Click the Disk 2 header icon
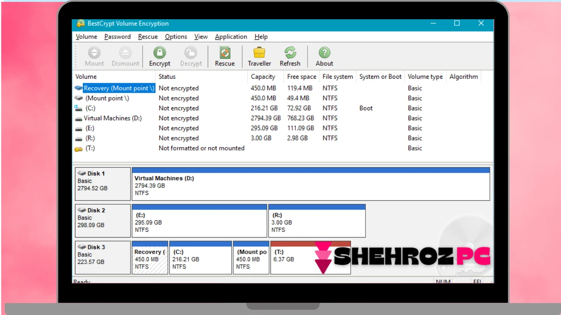Image resolution: width=561 pixels, height=315 pixels. (x=82, y=210)
